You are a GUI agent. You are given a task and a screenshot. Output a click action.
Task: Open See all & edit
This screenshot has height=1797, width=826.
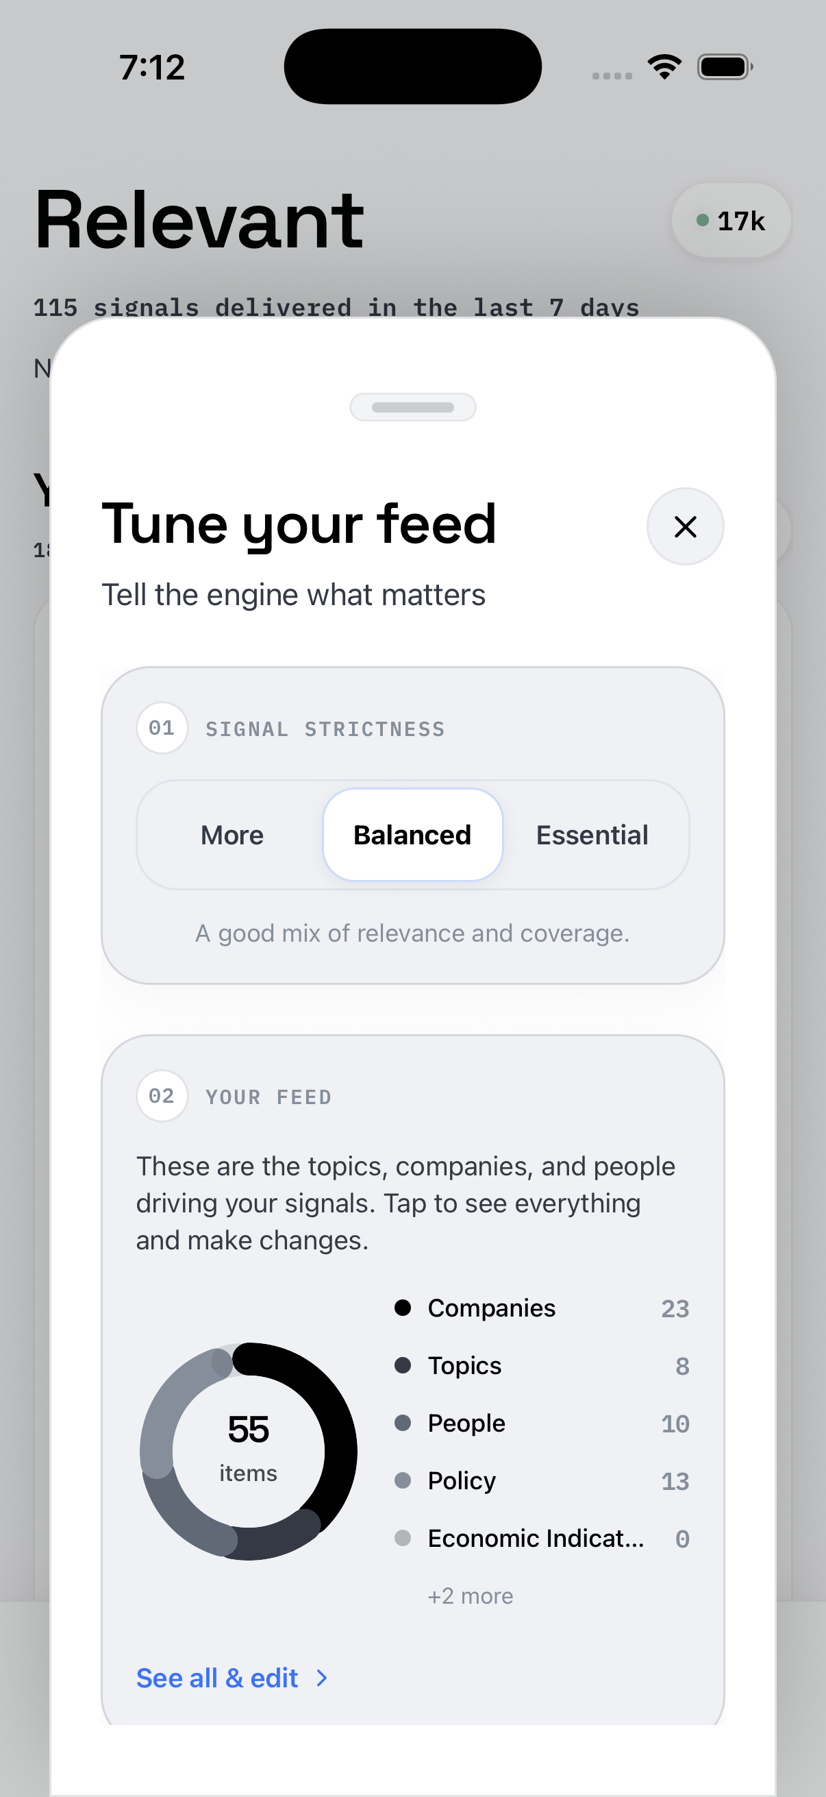(217, 1678)
